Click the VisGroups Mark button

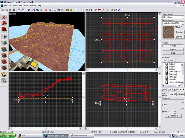coord(176,90)
